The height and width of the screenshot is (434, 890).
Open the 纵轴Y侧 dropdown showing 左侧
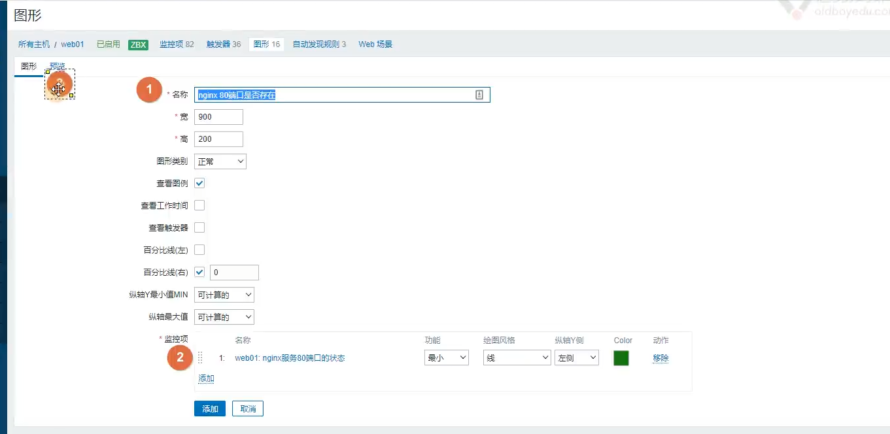pyautogui.click(x=577, y=358)
